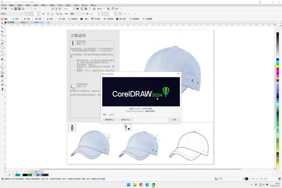Image resolution: width=282 pixels, height=188 pixels.
Task: Select the Text tool in the toolbox
Action: tap(2, 59)
